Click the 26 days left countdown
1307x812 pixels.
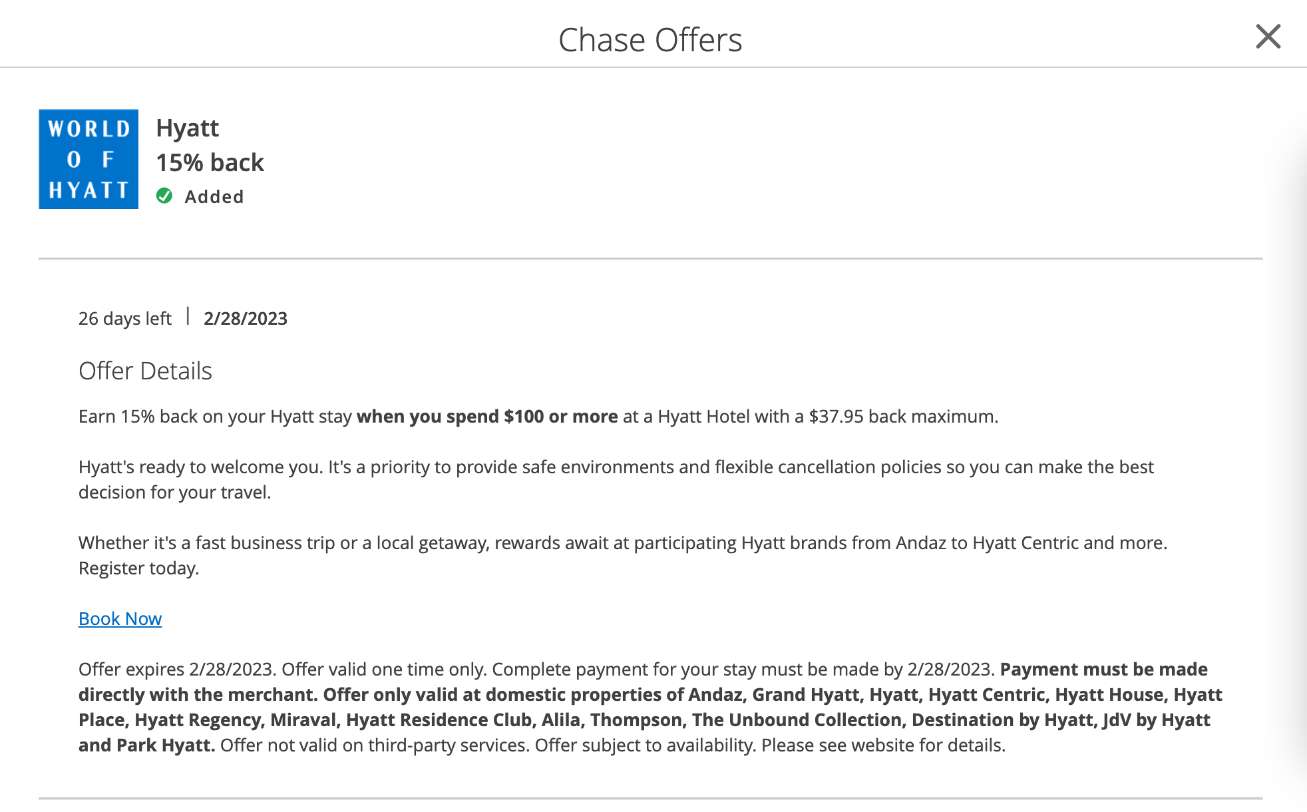tap(124, 318)
